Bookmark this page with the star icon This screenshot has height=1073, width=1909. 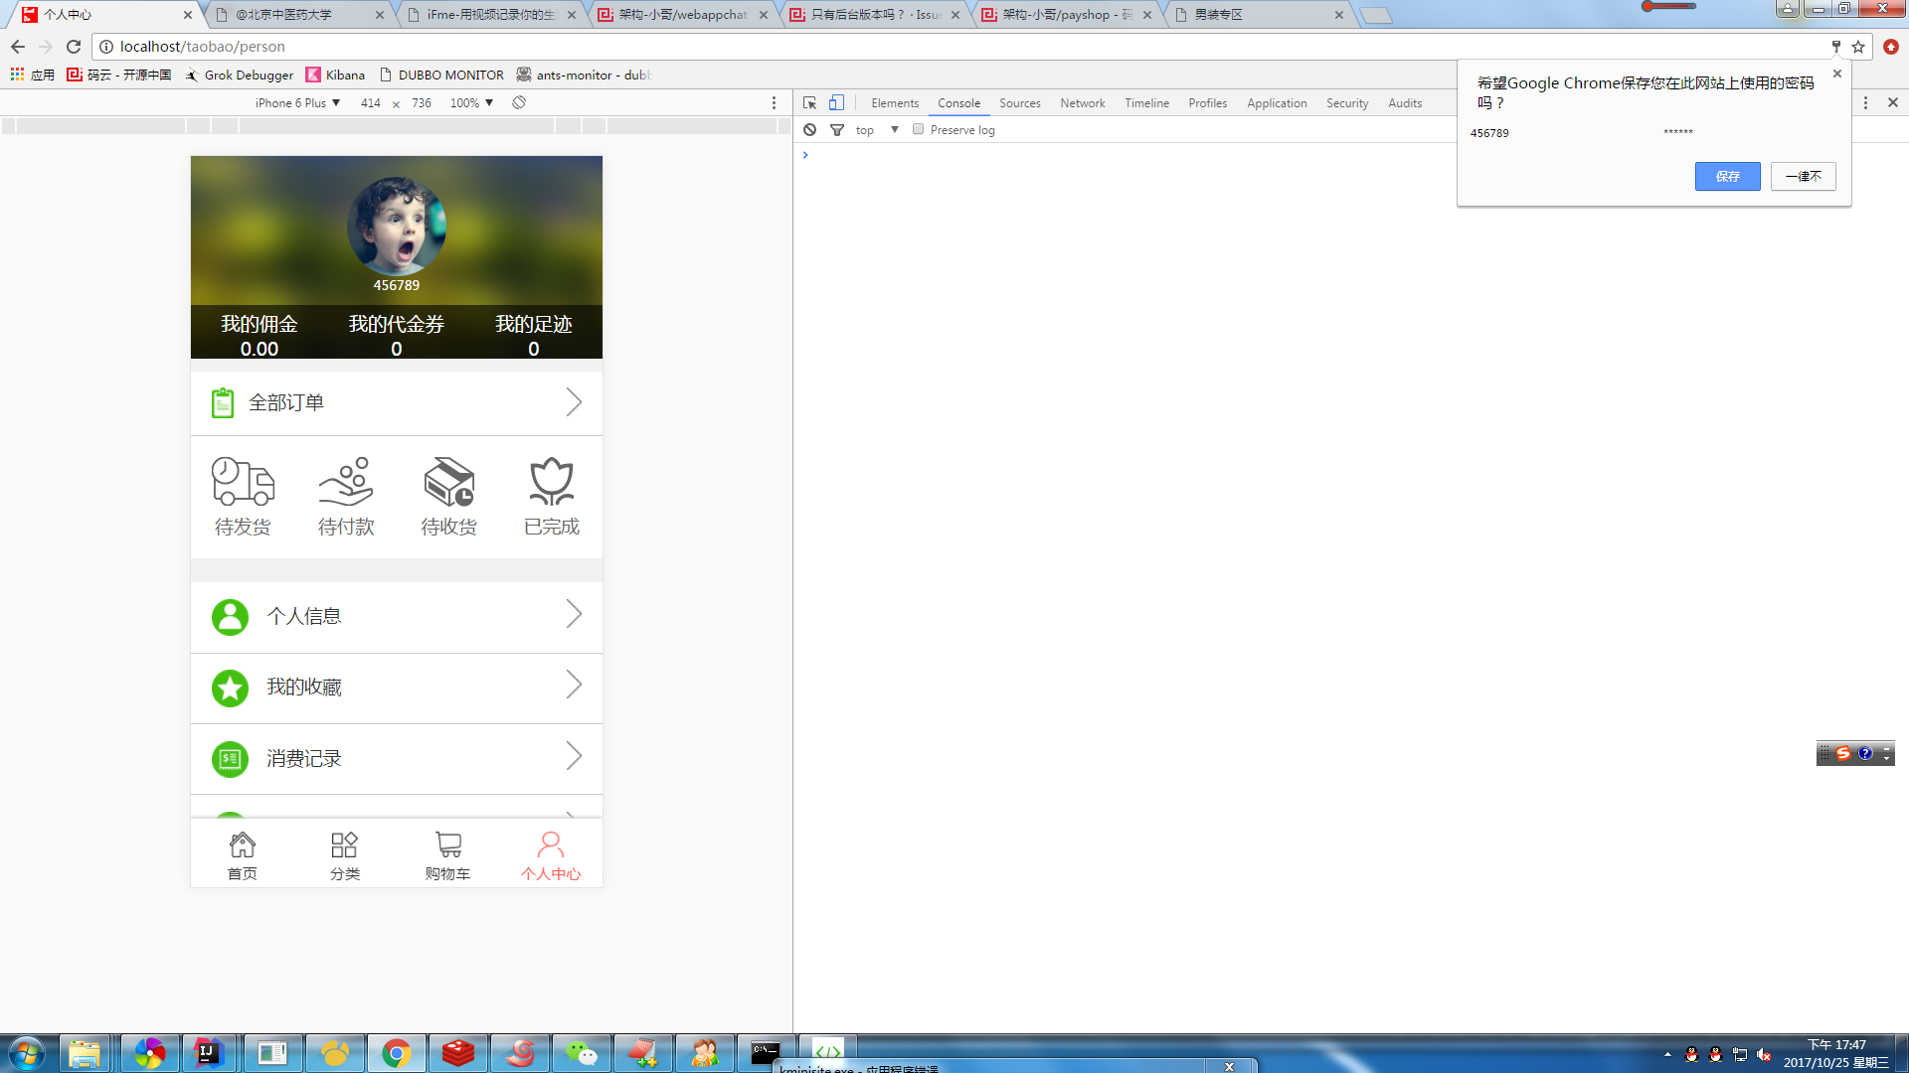pos(1858,47)
